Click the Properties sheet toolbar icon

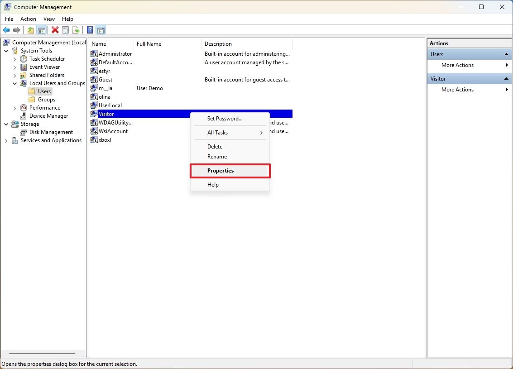(66, 30)
